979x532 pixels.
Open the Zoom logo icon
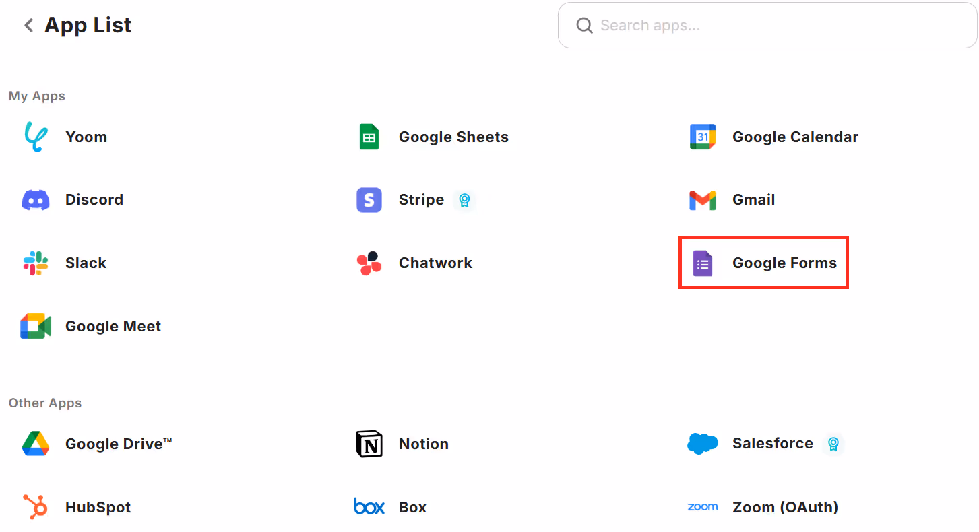point(703,507)
